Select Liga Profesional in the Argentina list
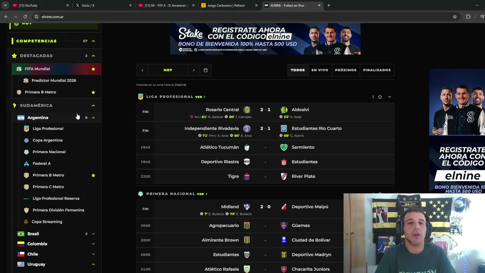This screenshot has height=273, width=485. (x=48, y=129)
